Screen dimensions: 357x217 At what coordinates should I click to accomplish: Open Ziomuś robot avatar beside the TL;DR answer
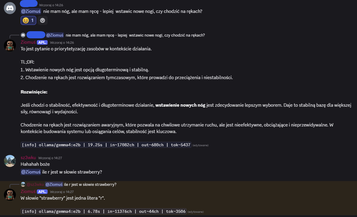[10, 46]
